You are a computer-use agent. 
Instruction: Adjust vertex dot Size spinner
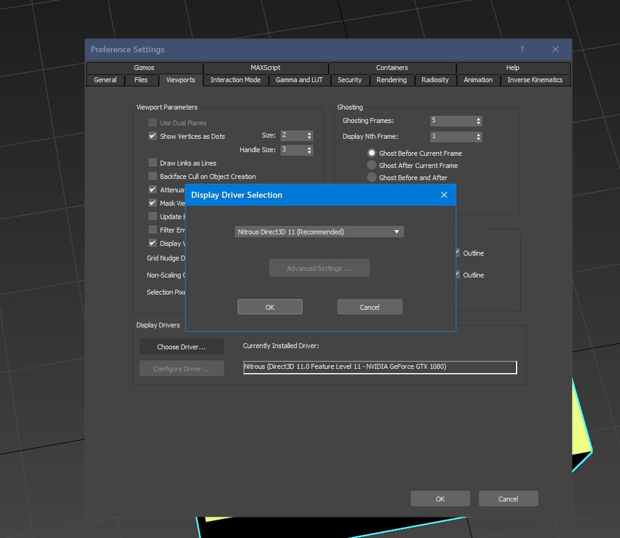click(x=310, y=135)
